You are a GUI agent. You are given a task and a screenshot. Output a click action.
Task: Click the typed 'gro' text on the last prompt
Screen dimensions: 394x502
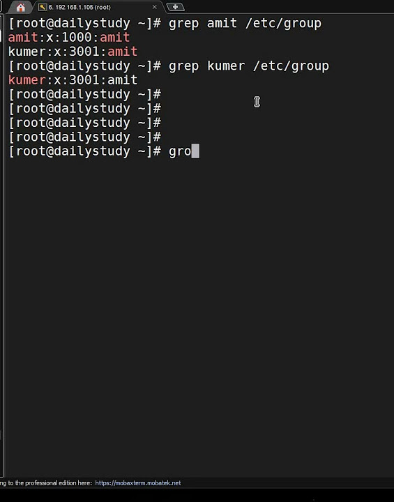(x=180, y=151)
